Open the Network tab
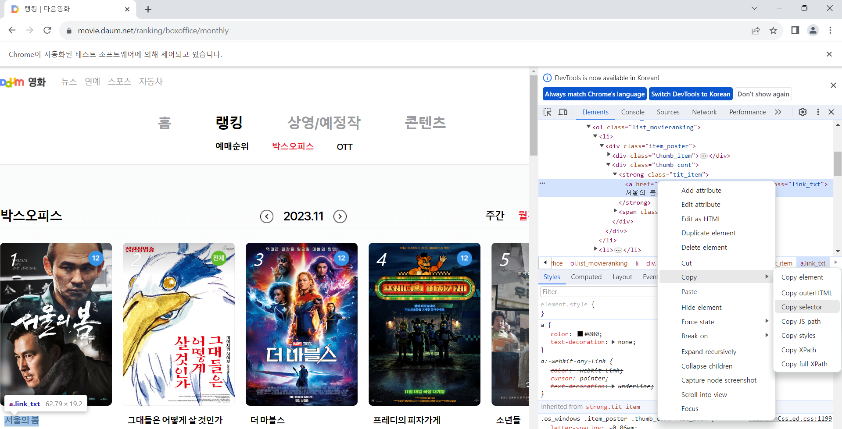 pos(704,112)
